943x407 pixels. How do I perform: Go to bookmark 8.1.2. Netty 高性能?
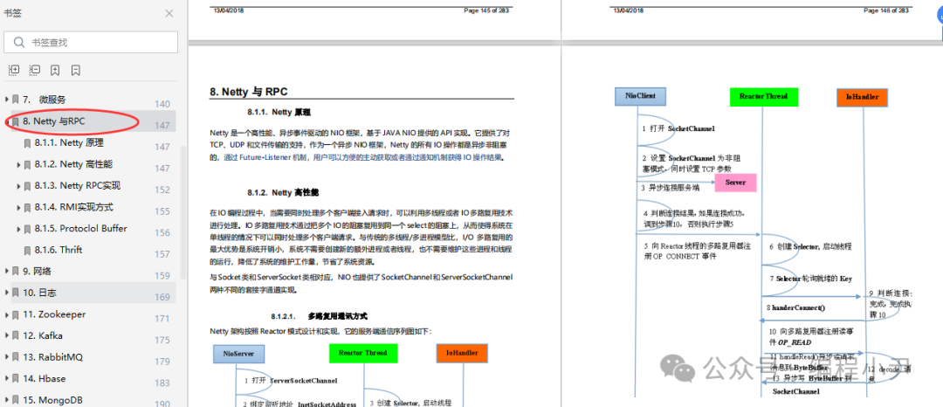click(73, 164)
